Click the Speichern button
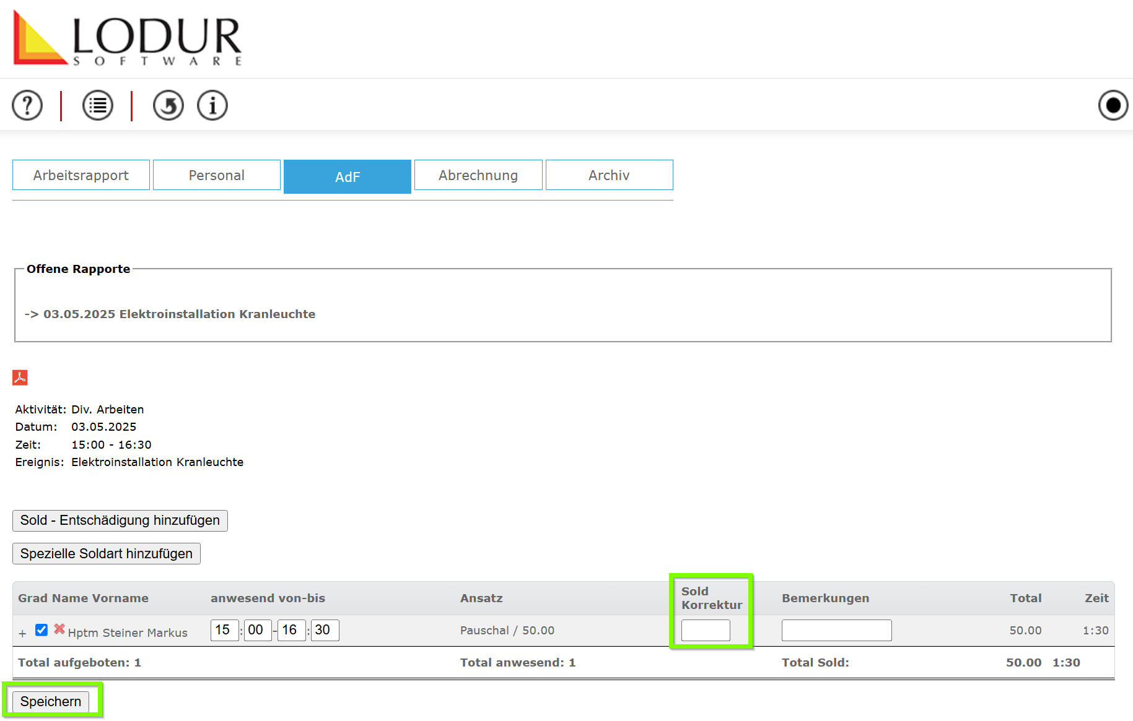The width and height of the screenshot is (1133, 721). click(x=51, y=702)
